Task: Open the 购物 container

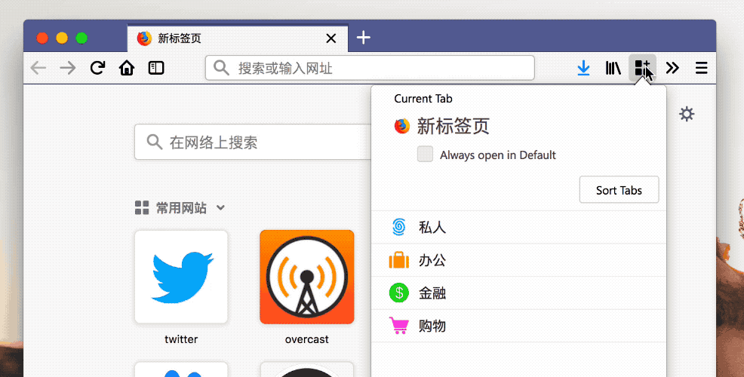Action: tap(518, 326)
